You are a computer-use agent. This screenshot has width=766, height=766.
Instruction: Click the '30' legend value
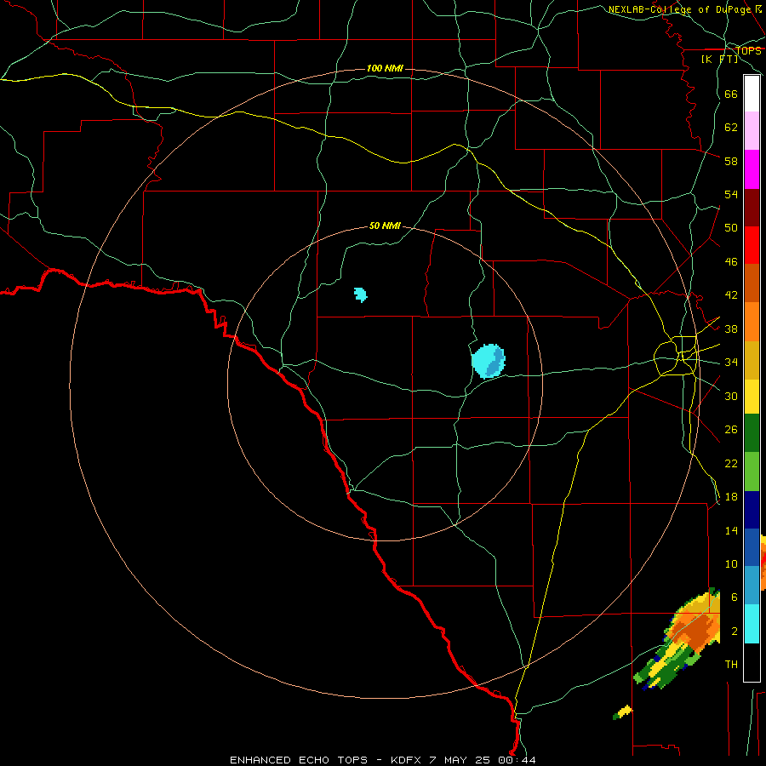pos(731,396)
